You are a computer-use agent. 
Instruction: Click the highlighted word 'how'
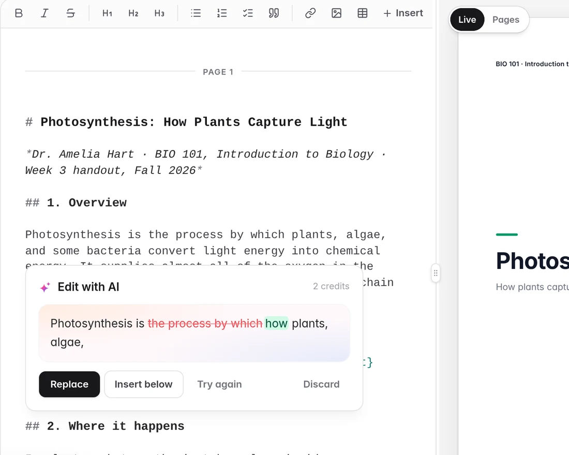[x=277, y=323]
